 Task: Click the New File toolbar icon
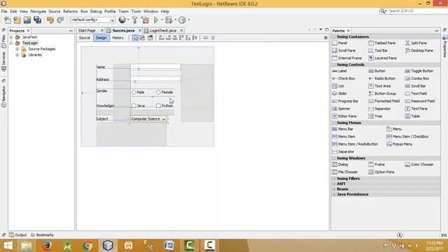click(8, 20)
